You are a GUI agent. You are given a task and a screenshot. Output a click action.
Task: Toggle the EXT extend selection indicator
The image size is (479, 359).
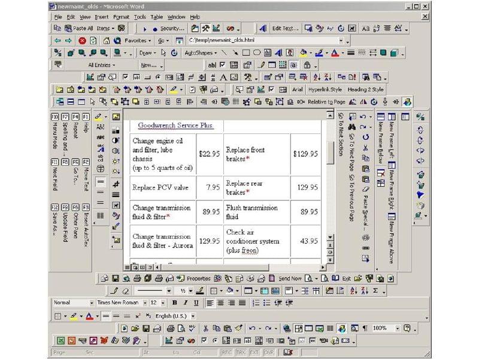point(254,352)
